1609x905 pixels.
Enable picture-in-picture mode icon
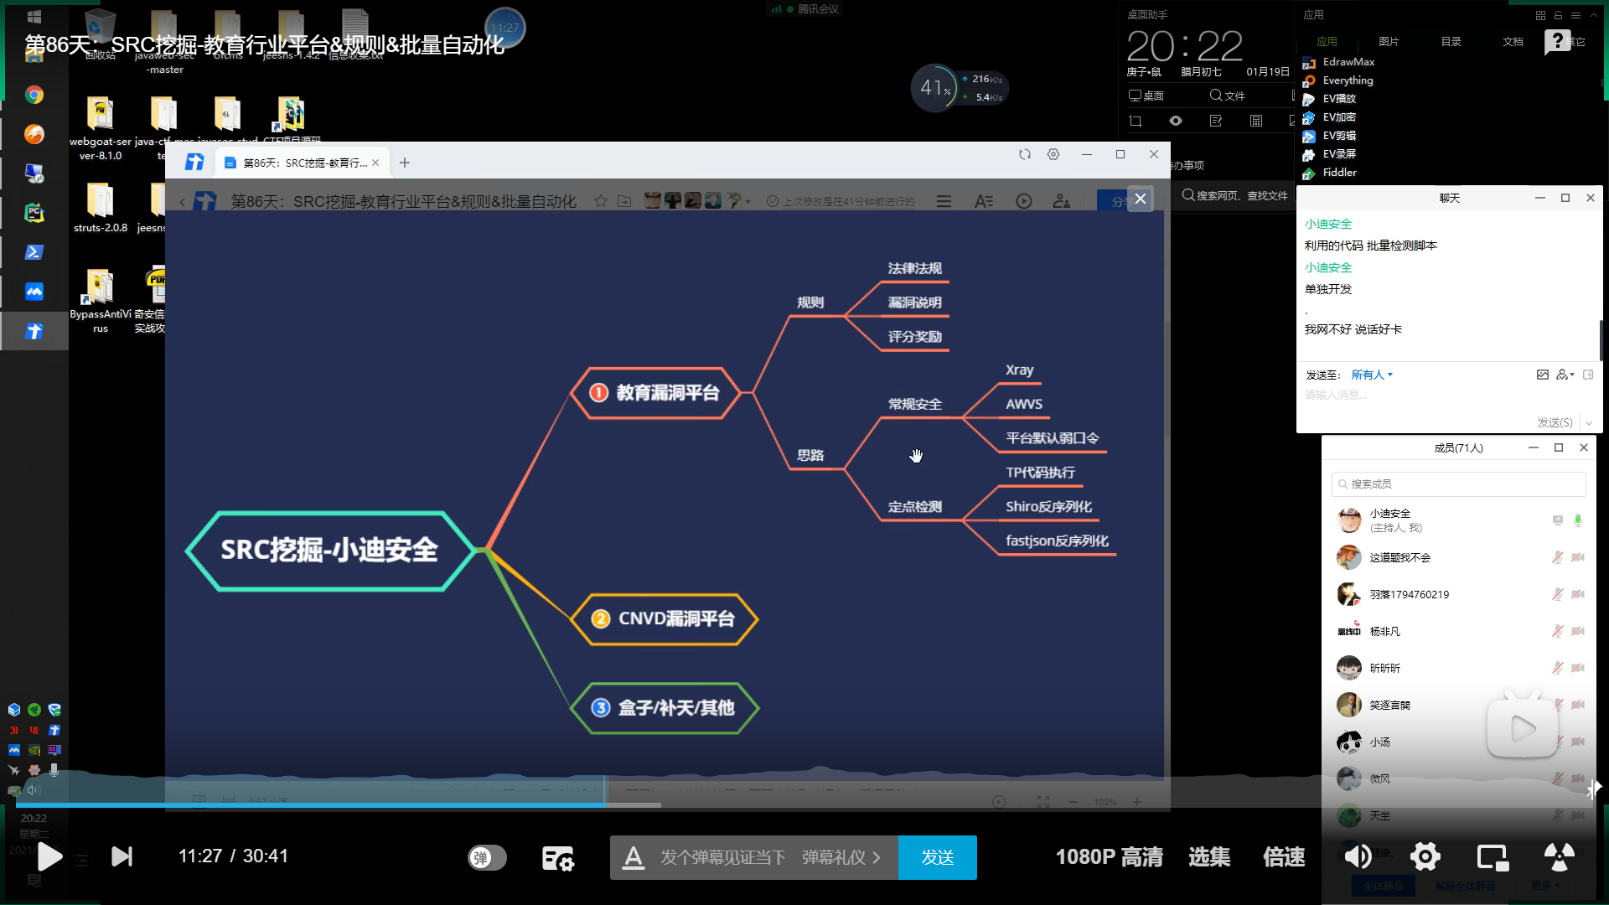[x=1492, y=856]
